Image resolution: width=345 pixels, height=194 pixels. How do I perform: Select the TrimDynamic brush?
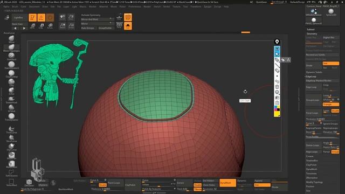(x=11, y=117)
